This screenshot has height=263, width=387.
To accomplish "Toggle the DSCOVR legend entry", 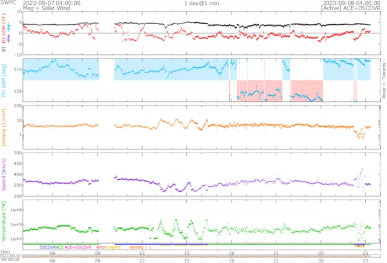I will pos(47,247).
